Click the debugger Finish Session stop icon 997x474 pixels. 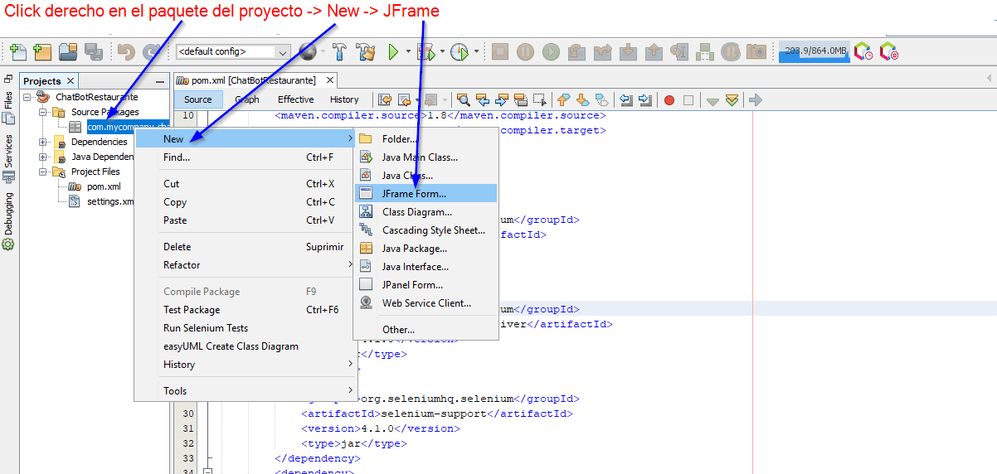pyautogui.click(x=499, y=51)
